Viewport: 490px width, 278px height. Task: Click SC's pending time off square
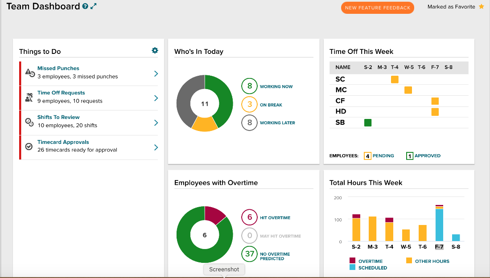[395, 80]
